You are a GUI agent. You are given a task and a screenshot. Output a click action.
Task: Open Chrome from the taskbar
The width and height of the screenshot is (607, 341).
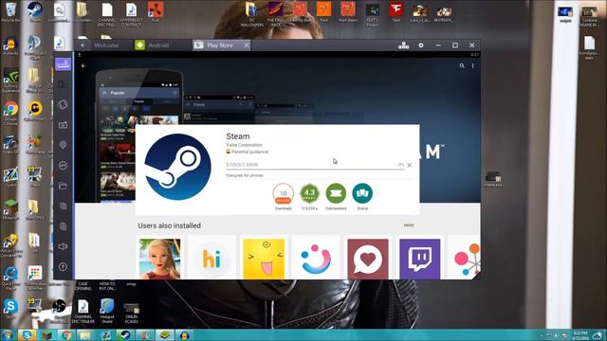66,335
